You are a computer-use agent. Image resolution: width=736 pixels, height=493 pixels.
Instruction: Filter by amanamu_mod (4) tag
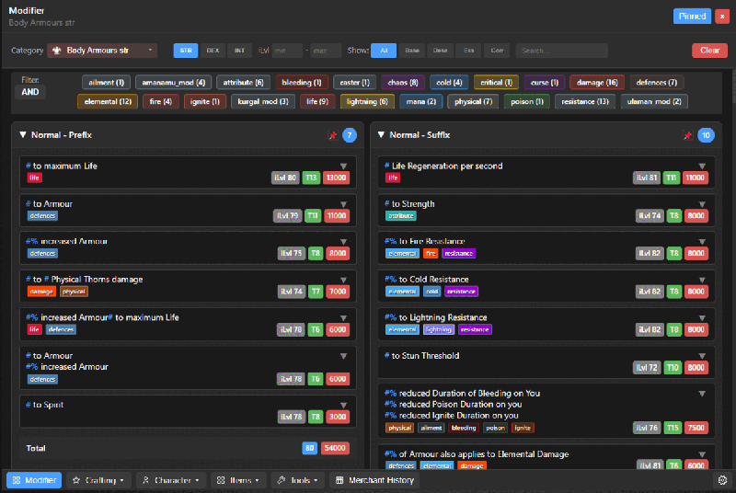click(x=173, y=83)
